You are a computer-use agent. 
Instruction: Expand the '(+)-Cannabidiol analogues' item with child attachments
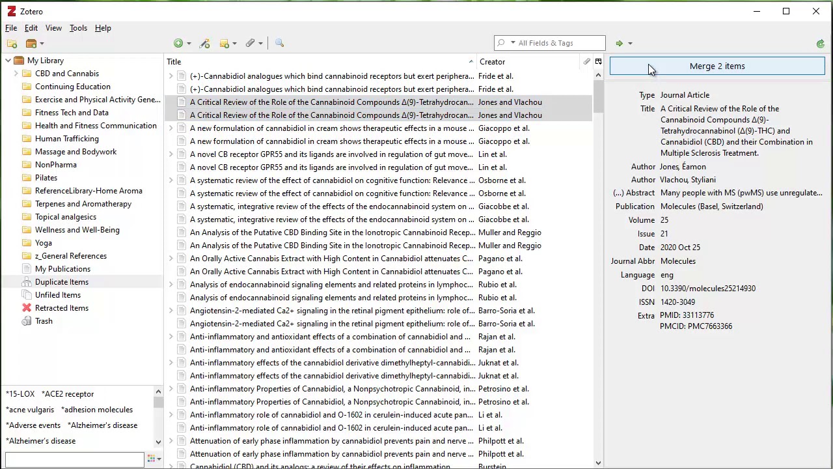pyautogui.click(x=171, y=76)
